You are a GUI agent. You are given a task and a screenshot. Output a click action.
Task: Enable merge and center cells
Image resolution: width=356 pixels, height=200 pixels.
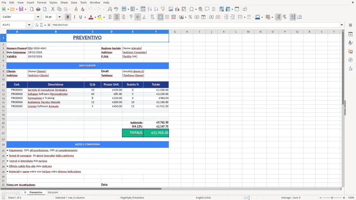tap(160, 17)
